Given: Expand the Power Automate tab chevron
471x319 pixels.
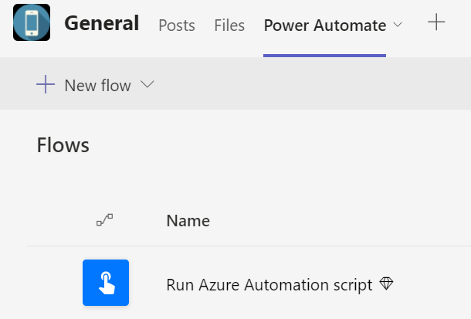Looking at the screenshot, I should (x=398, y=25).
